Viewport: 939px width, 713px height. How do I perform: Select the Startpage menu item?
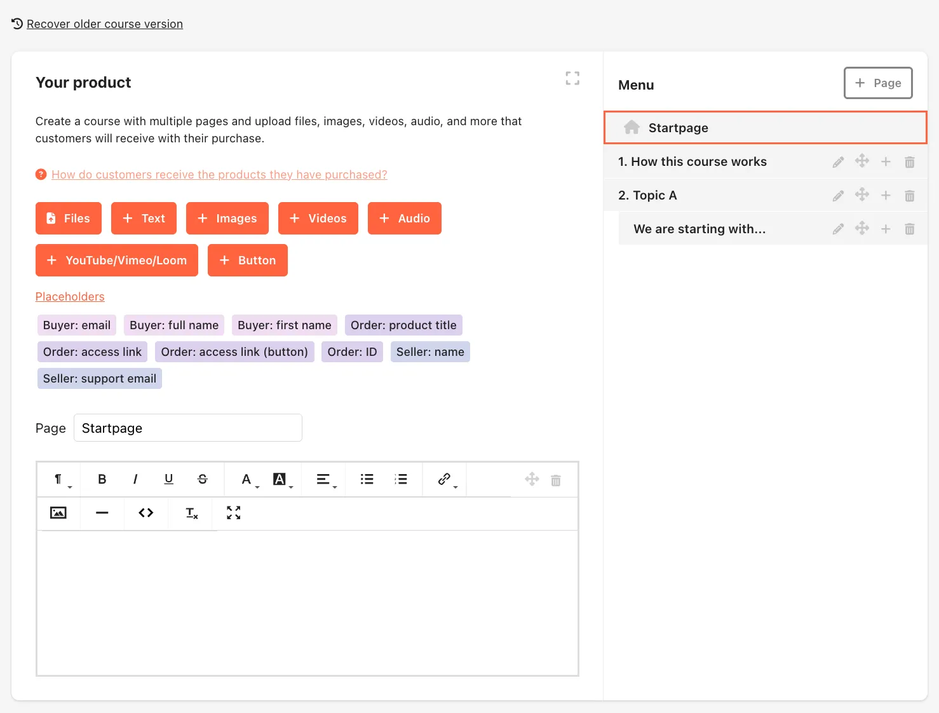tap(765, 128)
